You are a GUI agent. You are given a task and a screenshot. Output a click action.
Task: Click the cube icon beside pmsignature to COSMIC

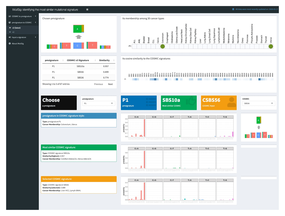(x=10, y=22)
